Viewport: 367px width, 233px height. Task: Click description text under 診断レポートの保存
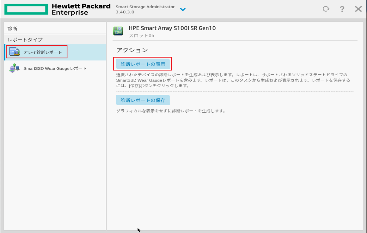coord(171,111)
